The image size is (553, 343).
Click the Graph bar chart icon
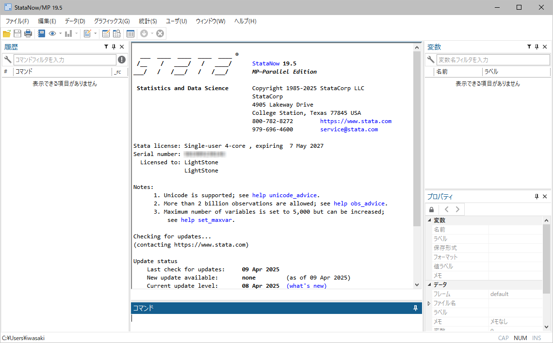click(68, 33)
